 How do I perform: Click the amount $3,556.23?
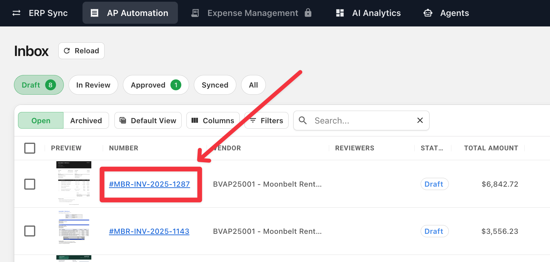[500, 231]
